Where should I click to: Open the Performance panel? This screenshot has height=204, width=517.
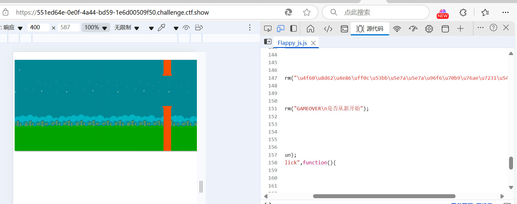413,29
